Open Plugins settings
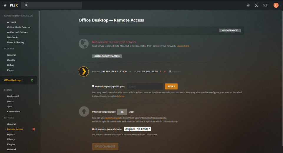The image size is (283, 153). click(x=11, y=144)
